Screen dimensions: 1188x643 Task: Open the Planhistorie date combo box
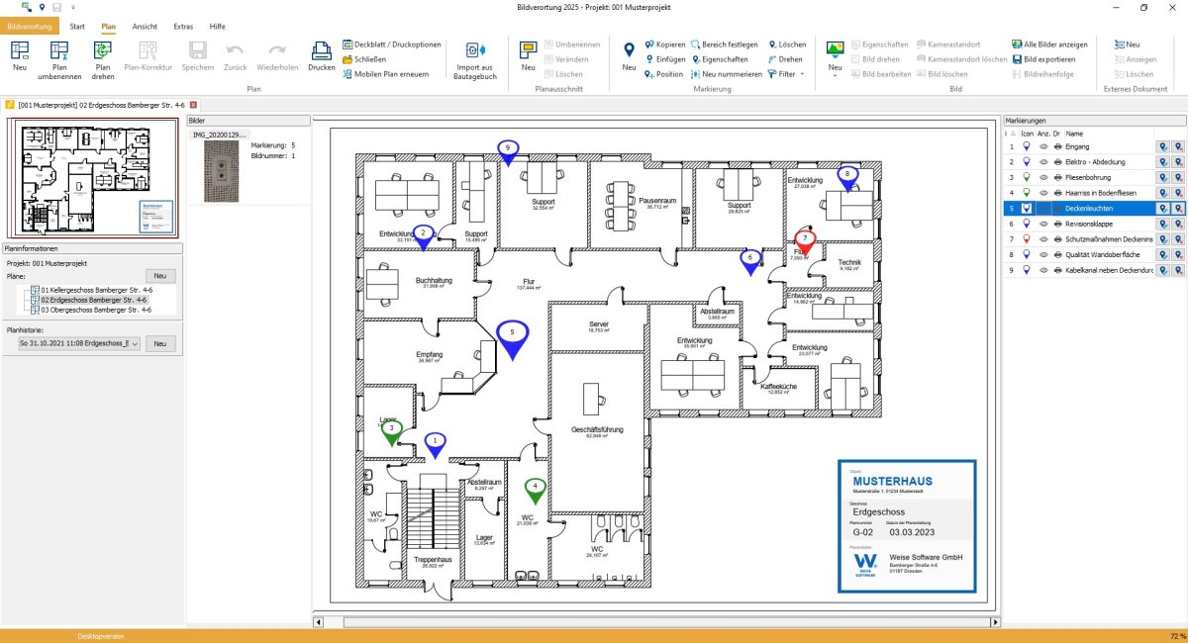(79, 343)
